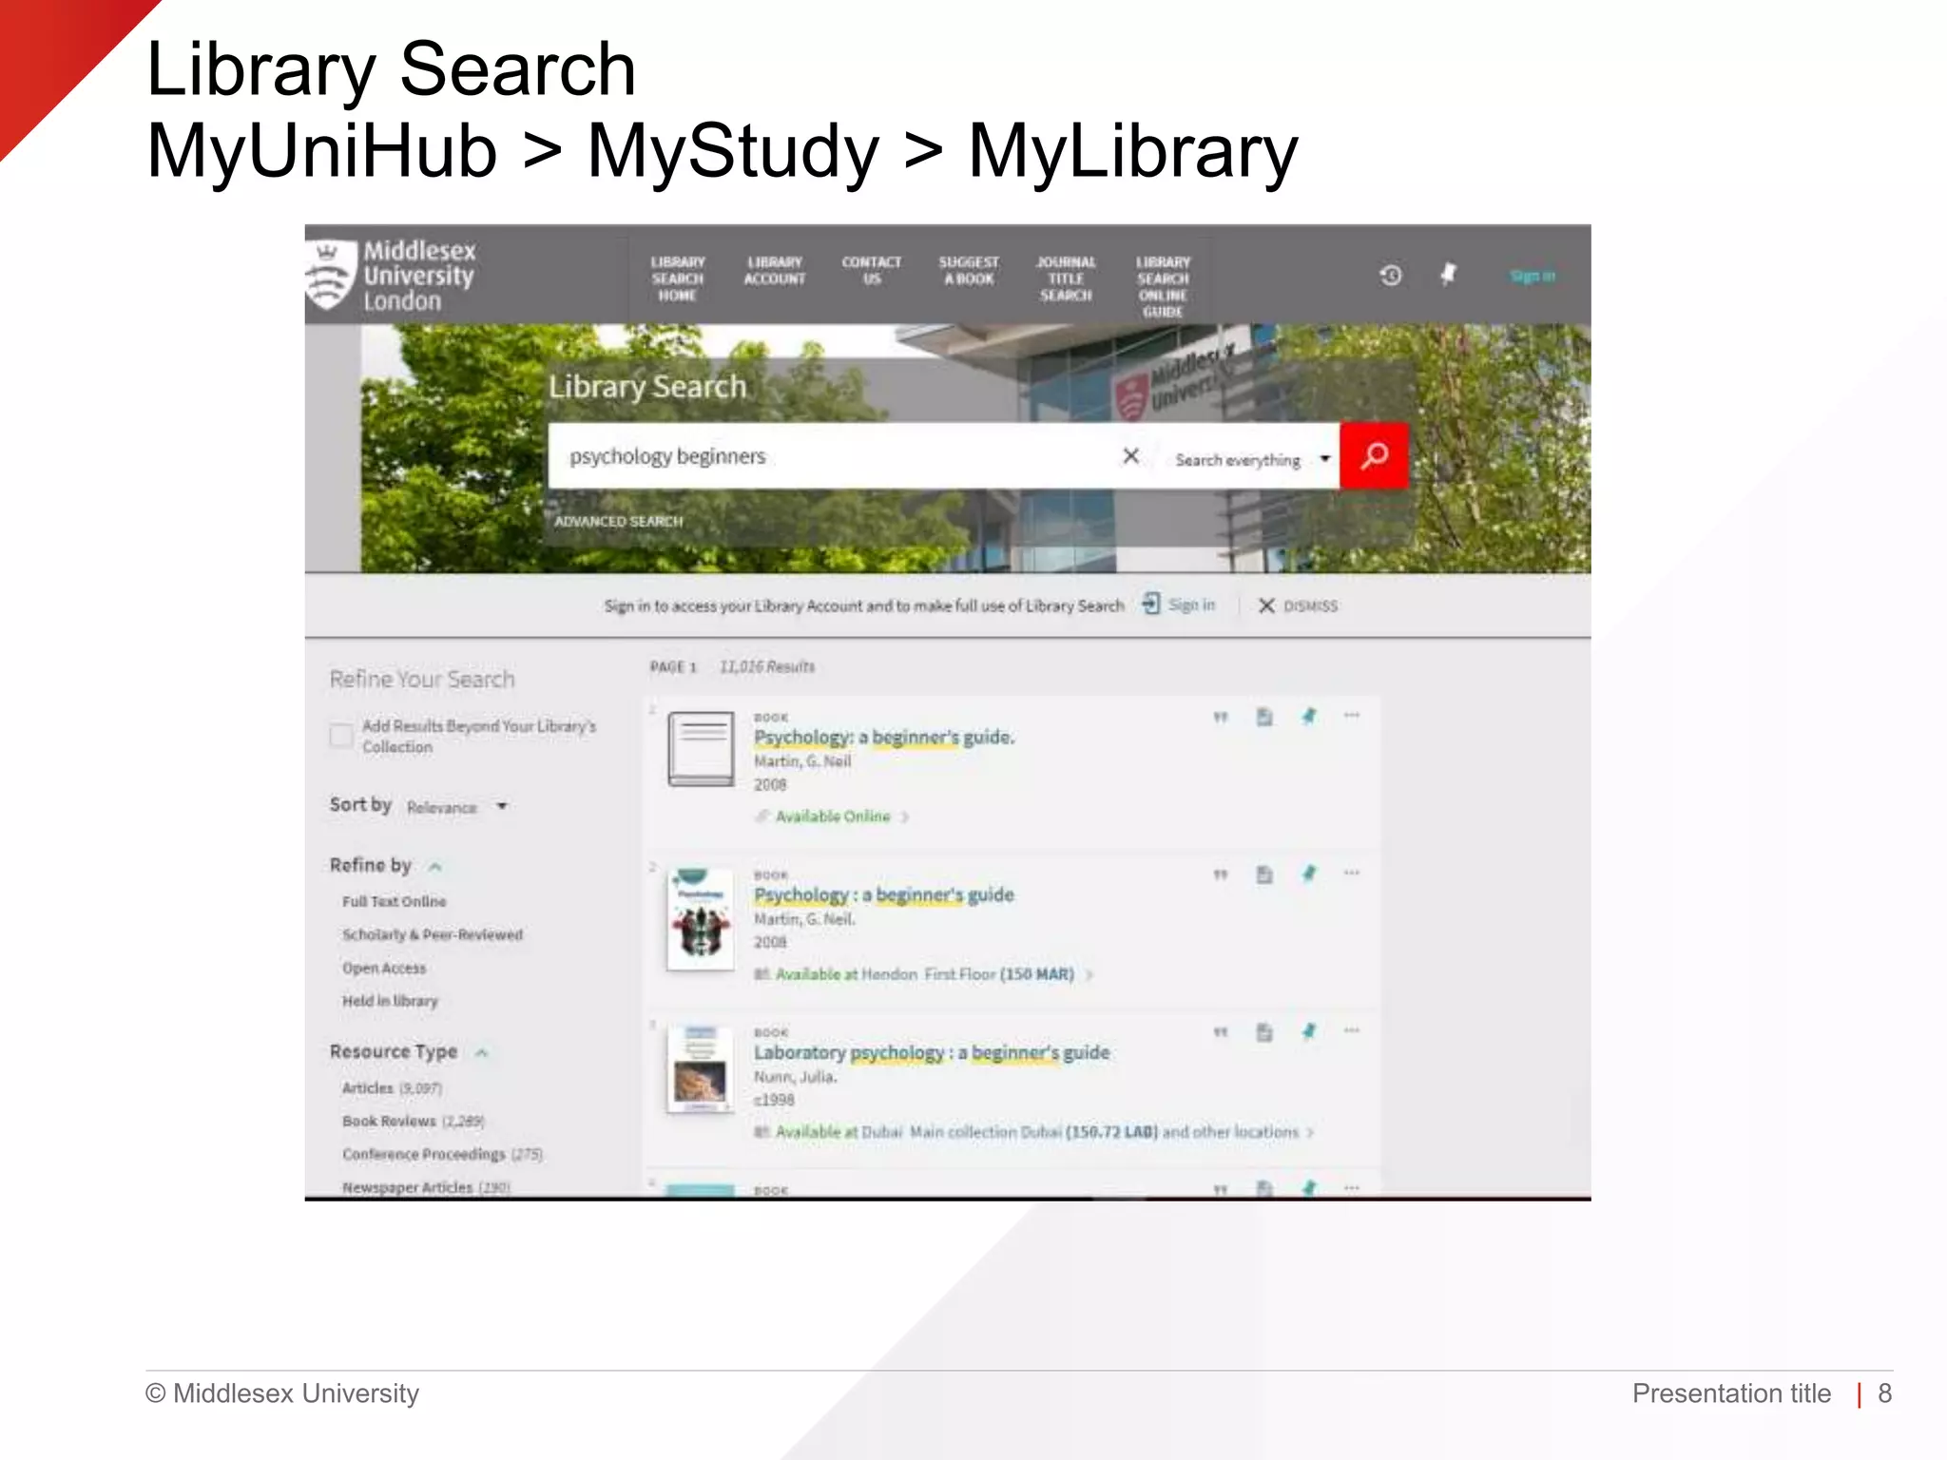Click Sign in link in notification banner
Screen dimensions: 1947x1460
click(1191, 605)
